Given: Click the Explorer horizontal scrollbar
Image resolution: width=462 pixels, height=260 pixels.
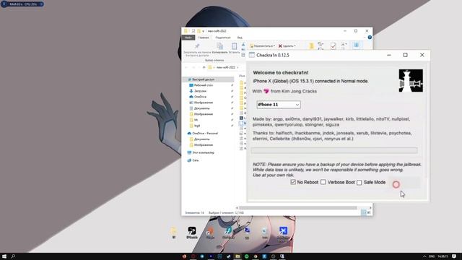Looking at the screenshot, I should (x=297, y=208).
